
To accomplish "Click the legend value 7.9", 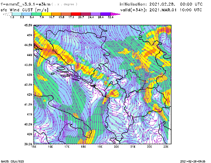I will click(42, 17).
